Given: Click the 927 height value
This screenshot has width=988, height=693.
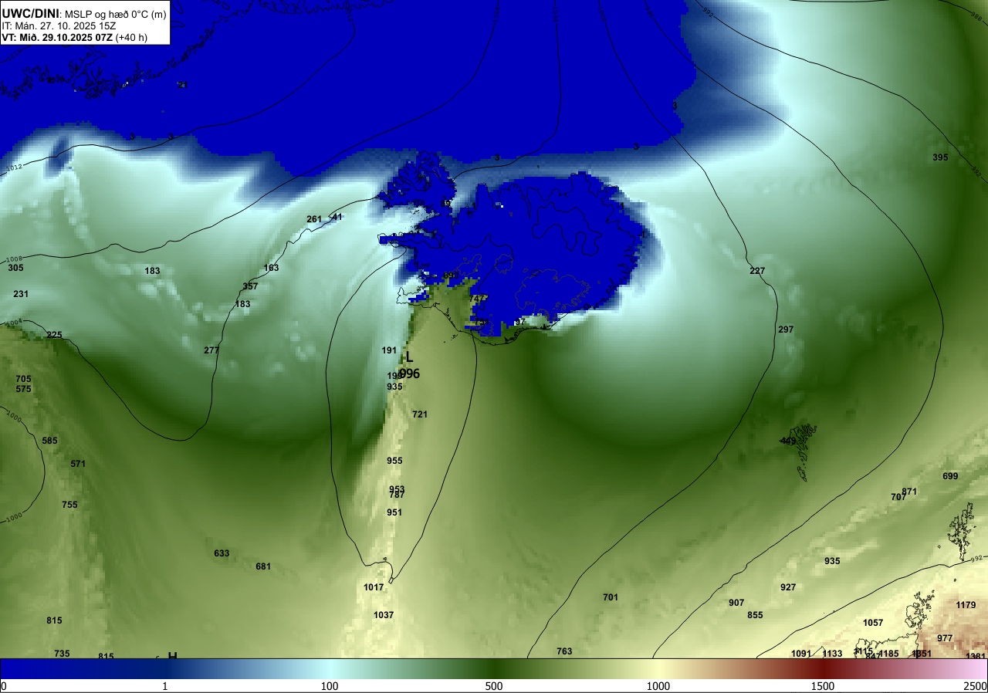Looking at the screenshot, I should tap(788, 587).
